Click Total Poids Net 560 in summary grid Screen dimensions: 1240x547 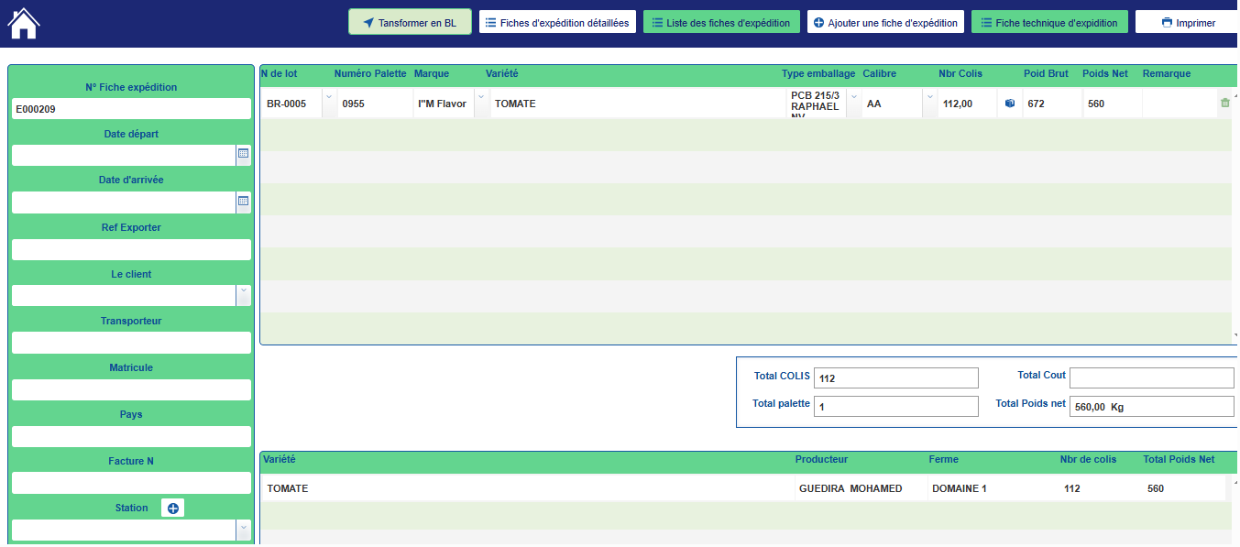pos(1183,488)
